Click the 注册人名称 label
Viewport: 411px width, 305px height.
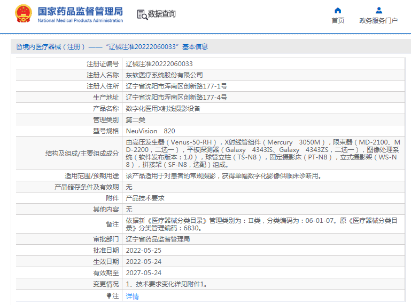(x=103, y=75)
